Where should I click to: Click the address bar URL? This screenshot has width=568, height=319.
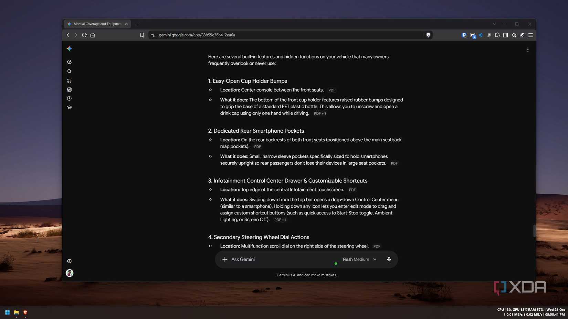197,35
